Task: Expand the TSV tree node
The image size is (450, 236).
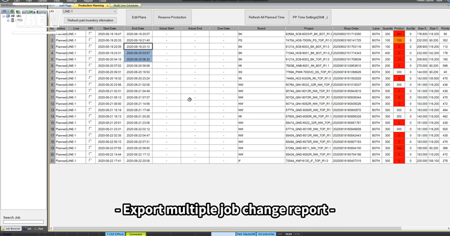Action: [8, 21]
